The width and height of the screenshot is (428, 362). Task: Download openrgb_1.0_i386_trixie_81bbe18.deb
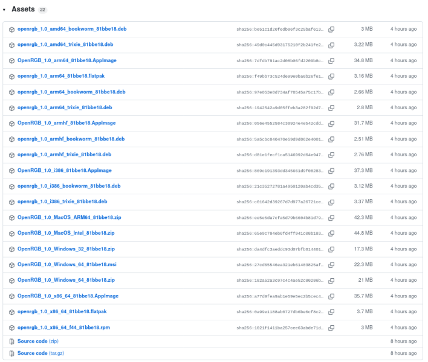tap(62, 202)
